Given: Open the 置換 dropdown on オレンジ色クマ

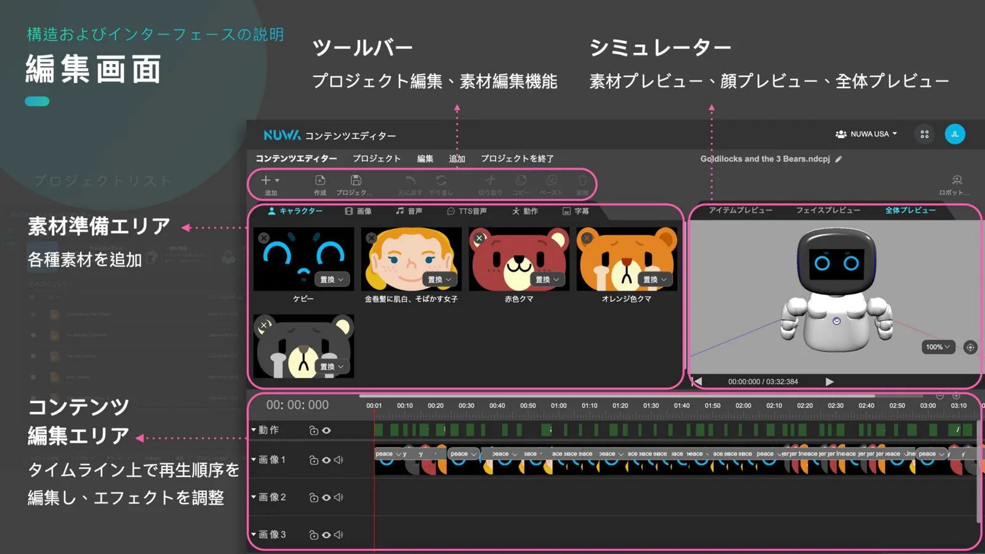Looking at the screenshot, I should tap(655, 279).
